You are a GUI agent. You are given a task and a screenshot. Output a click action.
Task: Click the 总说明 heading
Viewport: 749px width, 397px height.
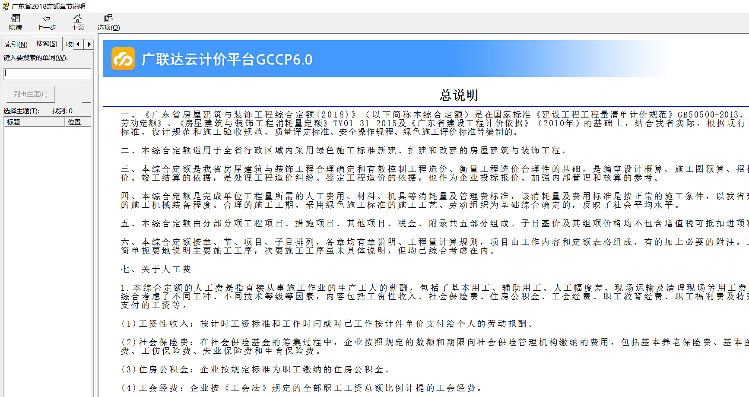tap(459, 95)
